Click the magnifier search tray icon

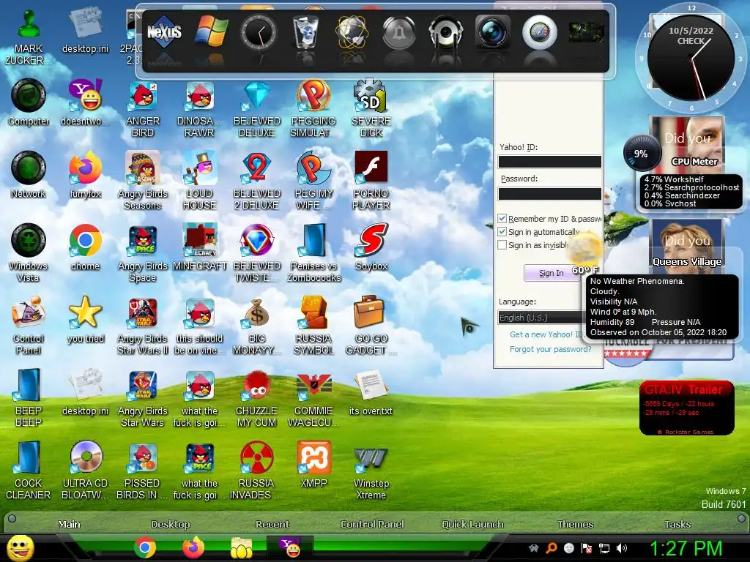click(552, 548)
